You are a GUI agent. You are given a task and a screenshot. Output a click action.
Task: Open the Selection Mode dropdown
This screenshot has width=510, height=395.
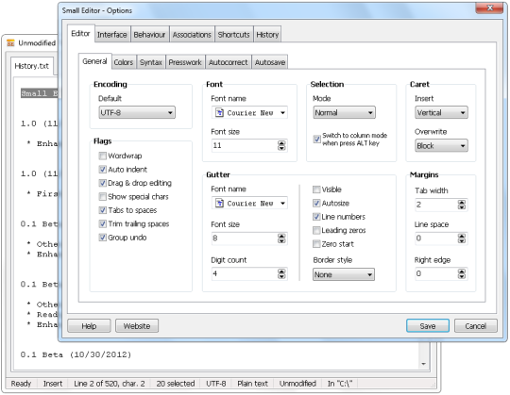pos(344,112)
